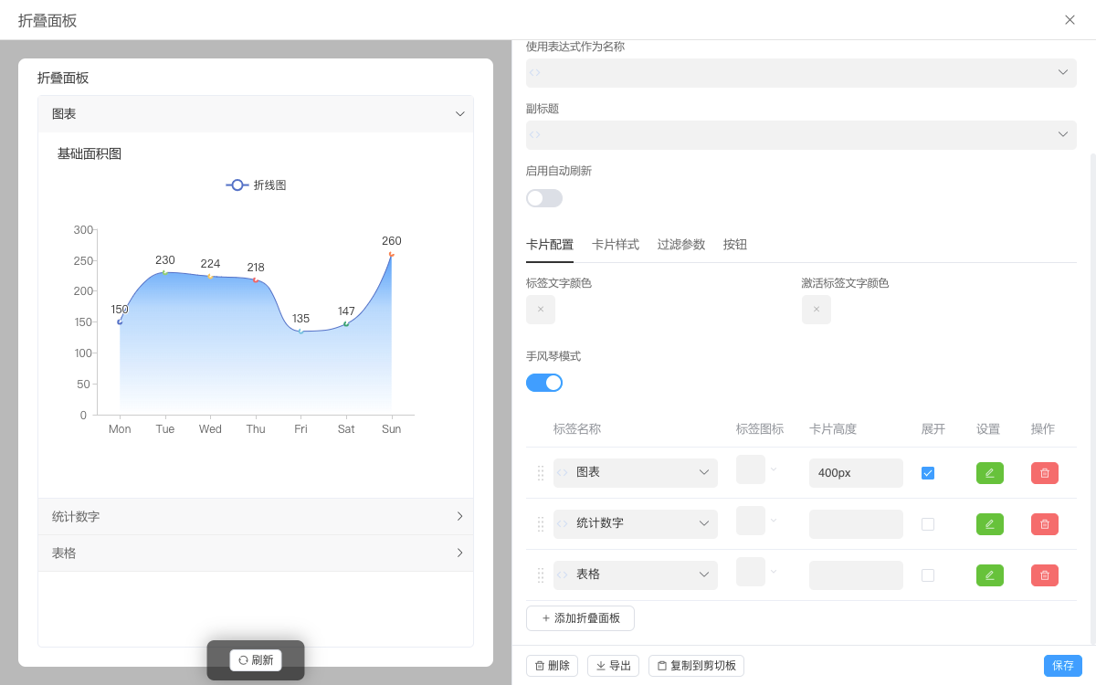Click the drag handle icon of 表格 row

click(x=540, y=574)
